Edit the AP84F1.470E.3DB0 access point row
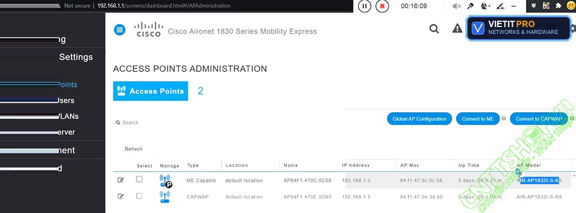The width and height of the screenshot is (576, 213). pyautogui.click(x=120, y=196)
